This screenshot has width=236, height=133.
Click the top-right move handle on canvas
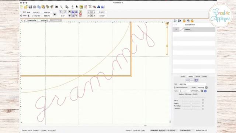pos(167,24)
